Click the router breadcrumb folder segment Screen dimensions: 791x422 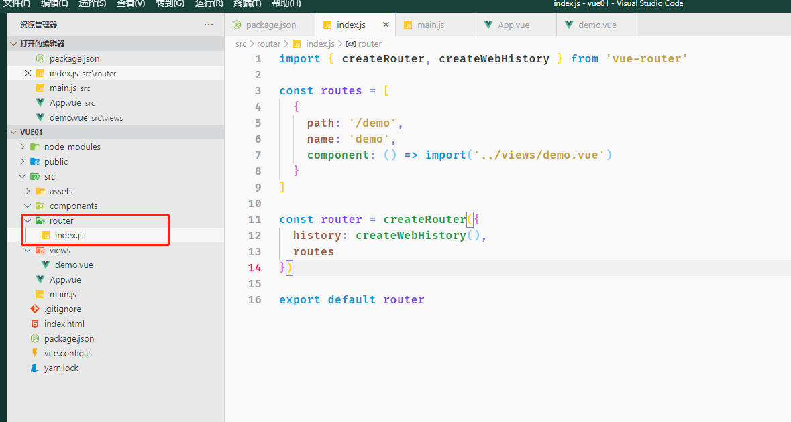tap(268, 44)
